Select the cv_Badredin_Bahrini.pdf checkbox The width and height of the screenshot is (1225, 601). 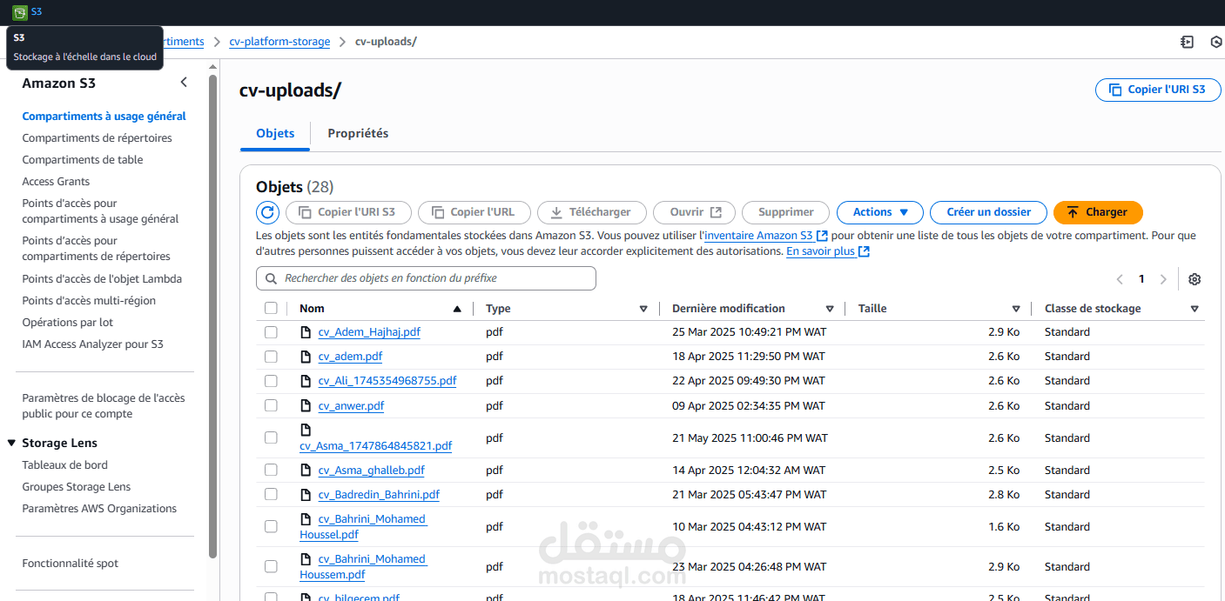click(271, 494)
